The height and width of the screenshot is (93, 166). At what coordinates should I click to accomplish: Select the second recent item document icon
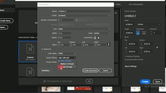[30, 72]
